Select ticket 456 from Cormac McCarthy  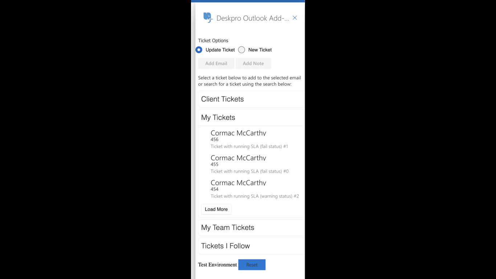click(251, 139)
